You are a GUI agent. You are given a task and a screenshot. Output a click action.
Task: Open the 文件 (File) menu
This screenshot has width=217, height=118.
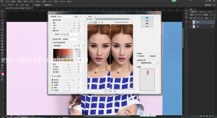[x=7, y=1]
